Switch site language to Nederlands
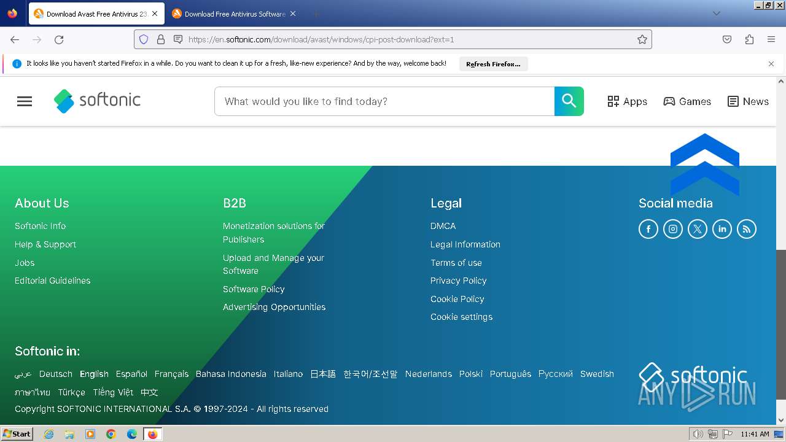This screenshot has height=442, width=786. (x=429, y=374)
